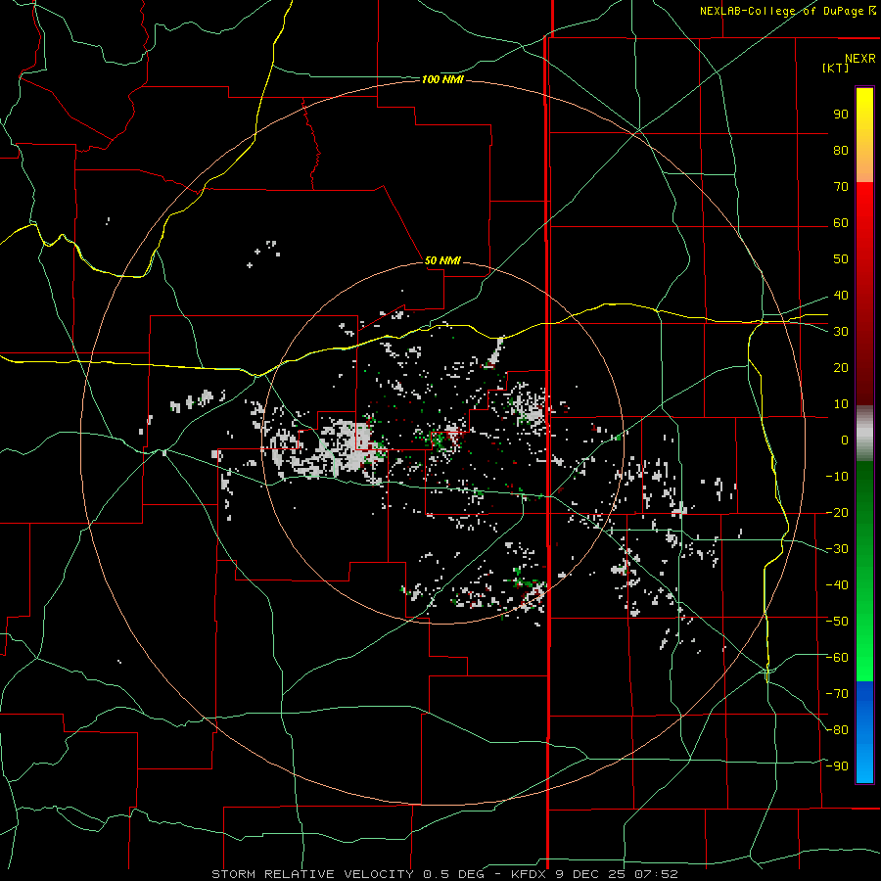
Task: Click the -30 value on velocity scale
Action: pos(837,549)
